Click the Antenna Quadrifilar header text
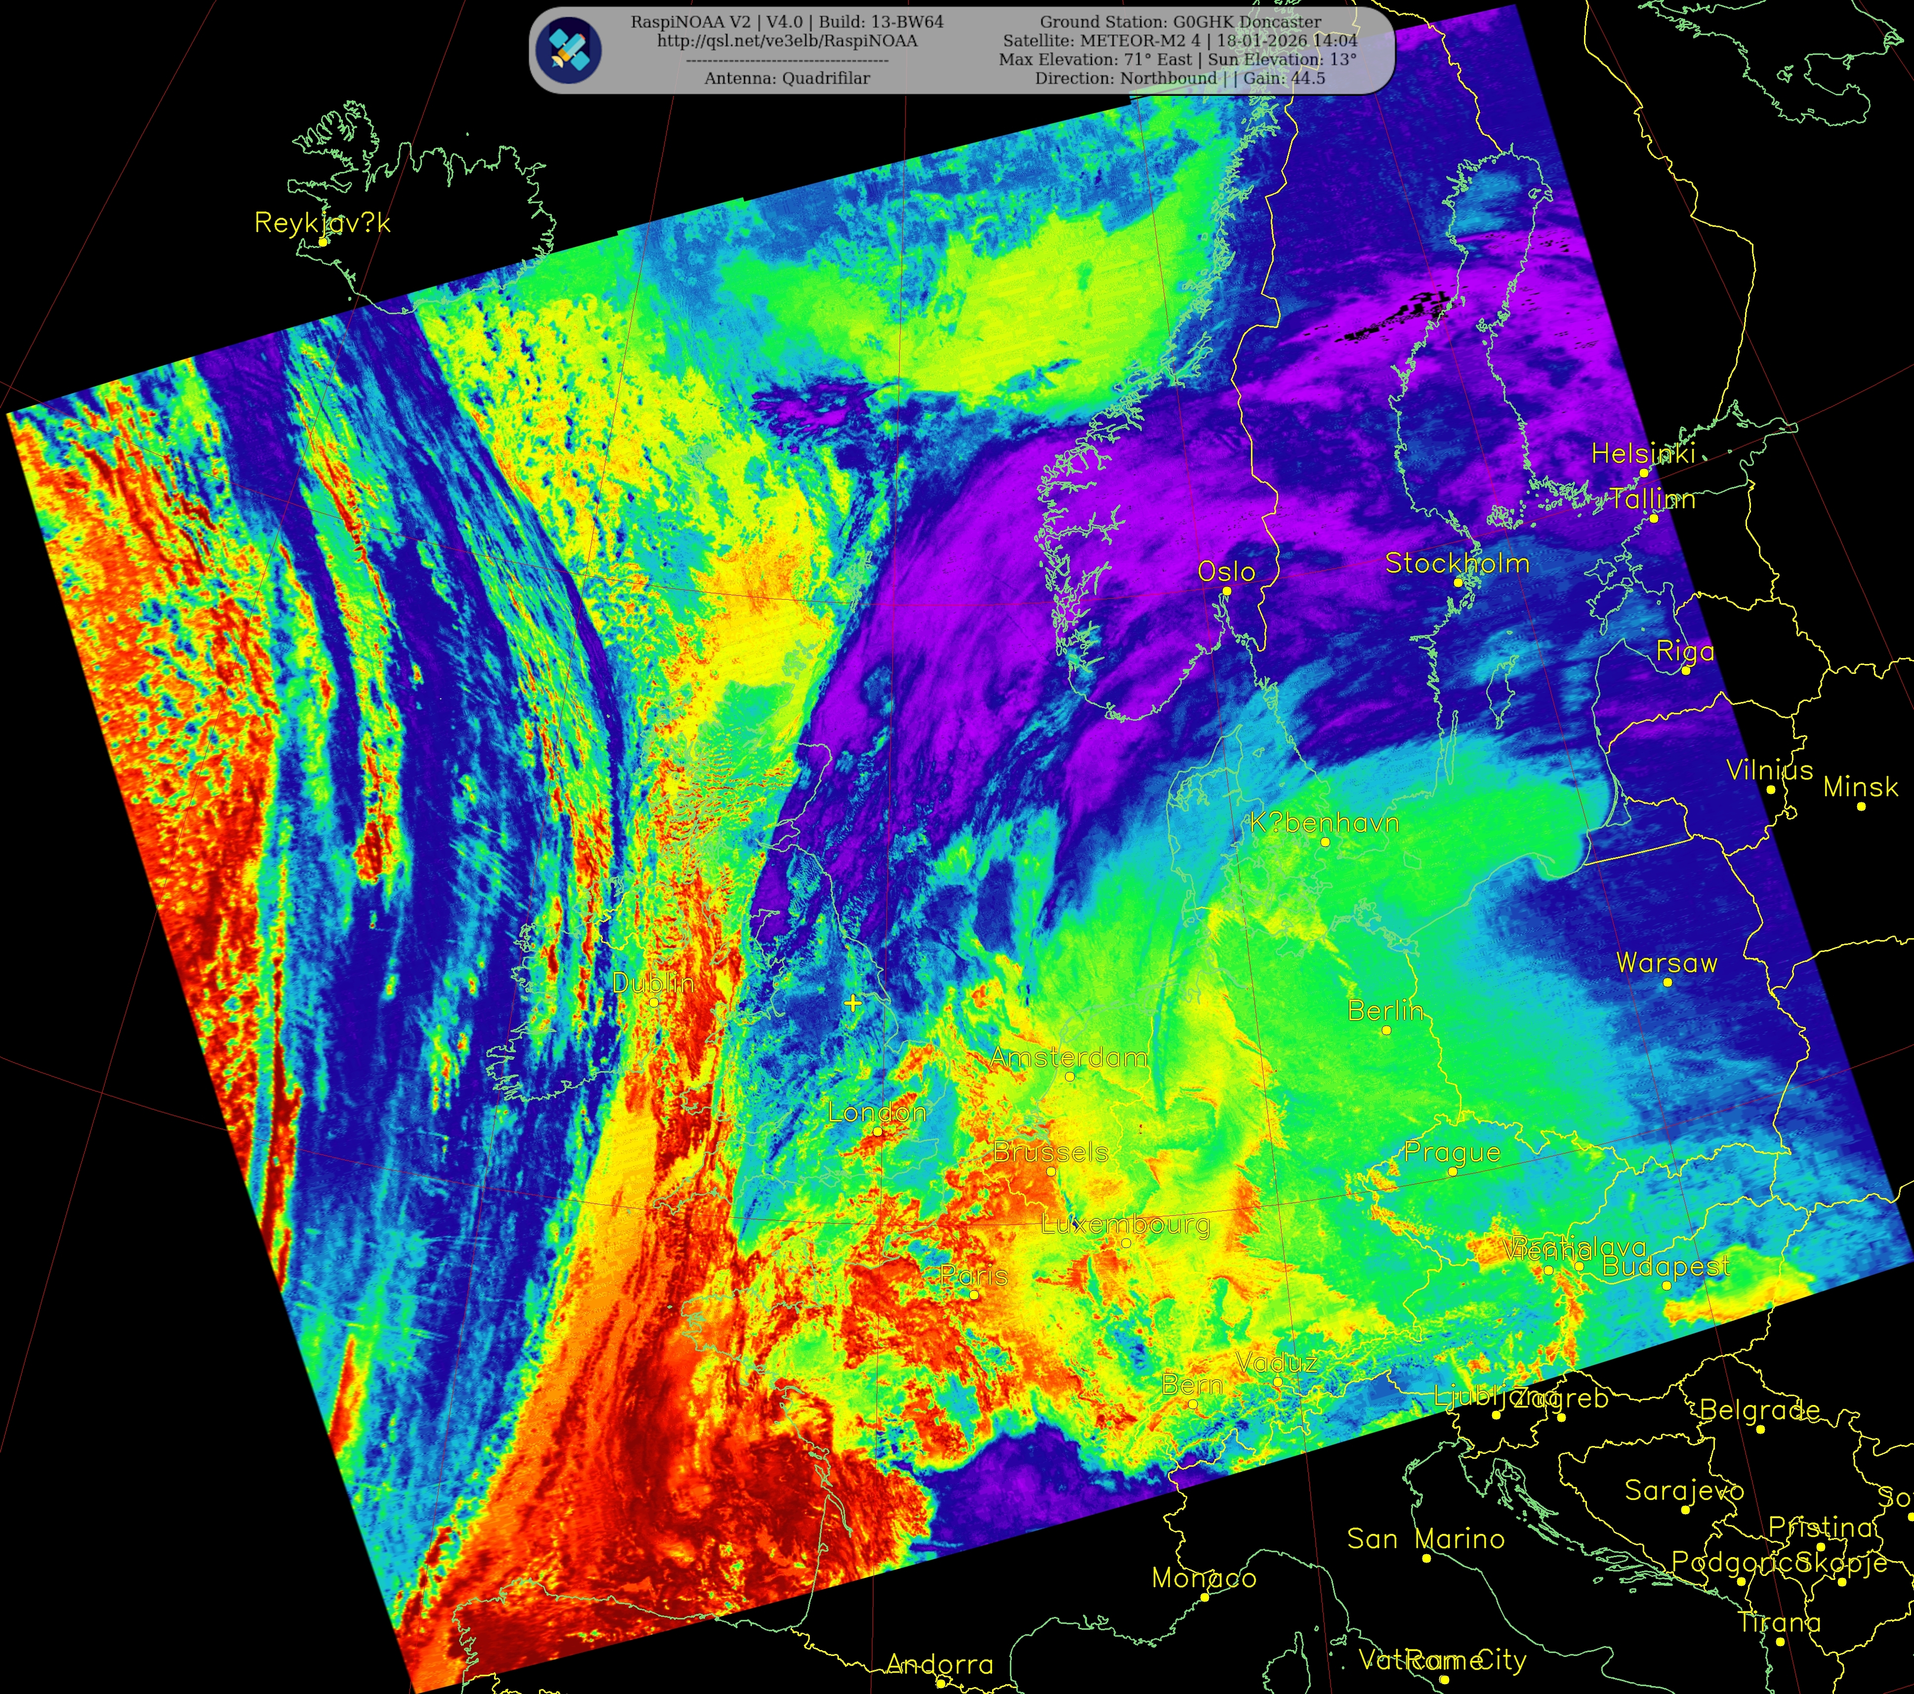Image resolution: width=1914 pixels, height=1694 pixels. pos(787,79)
